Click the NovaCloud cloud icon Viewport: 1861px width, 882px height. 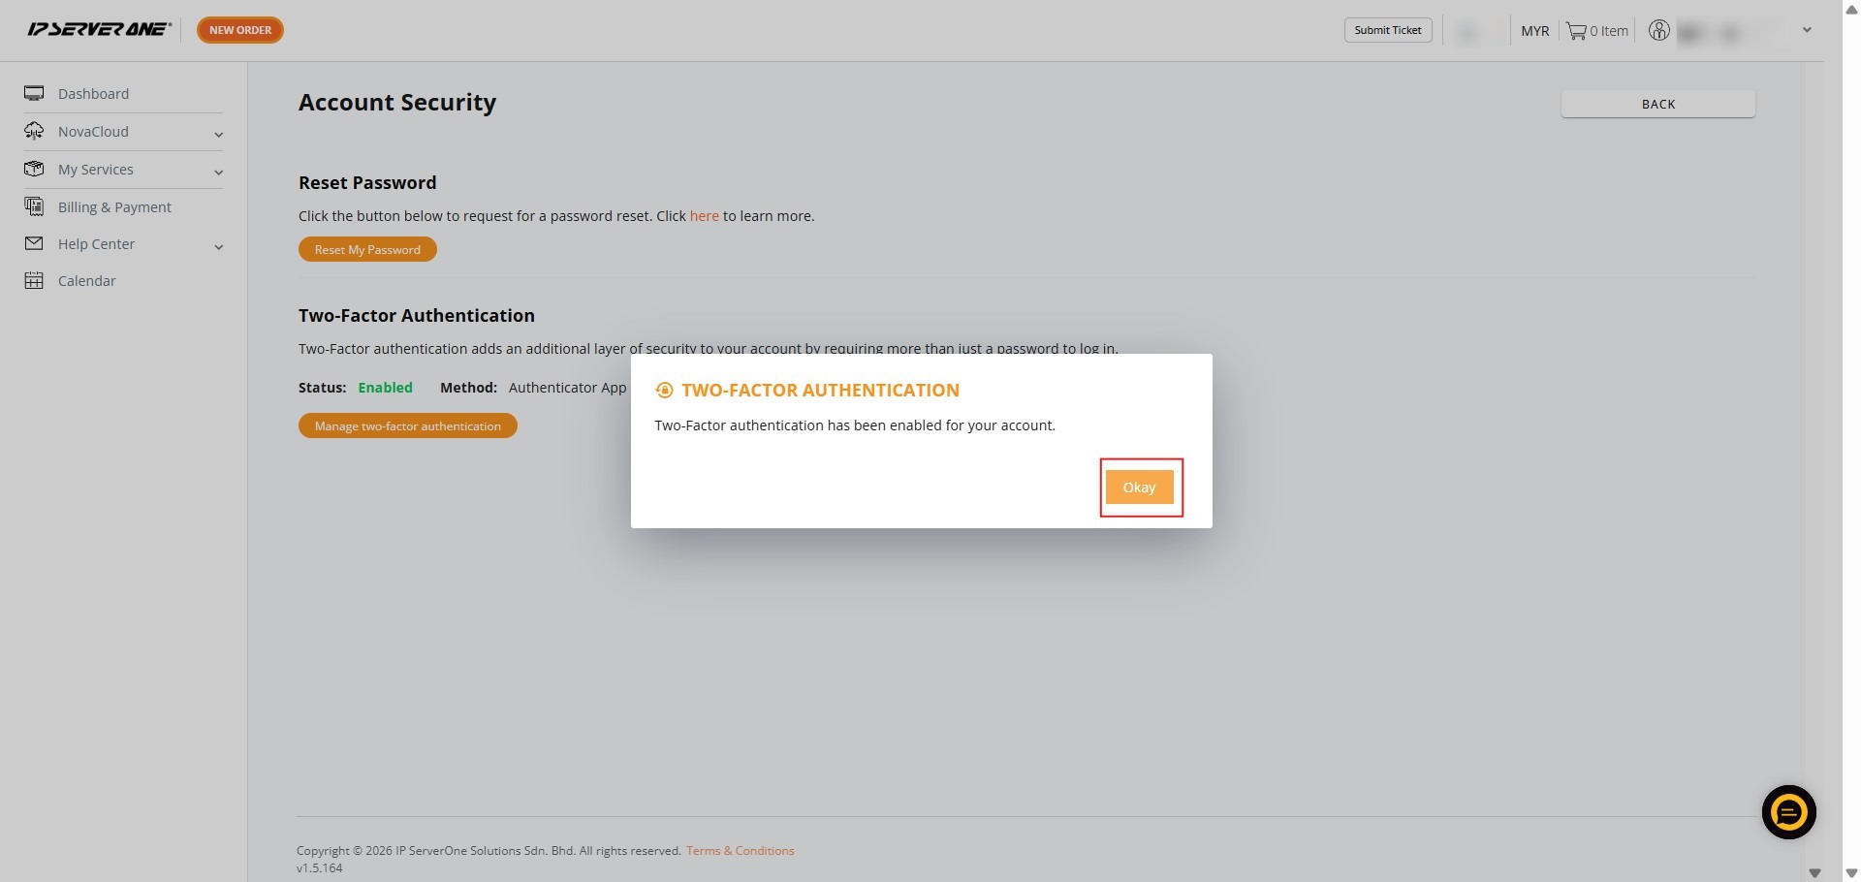(34, 131)
